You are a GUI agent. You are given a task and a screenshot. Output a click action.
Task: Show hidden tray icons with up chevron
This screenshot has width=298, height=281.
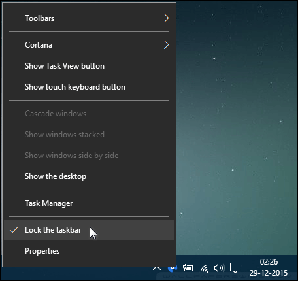point(157,268)
